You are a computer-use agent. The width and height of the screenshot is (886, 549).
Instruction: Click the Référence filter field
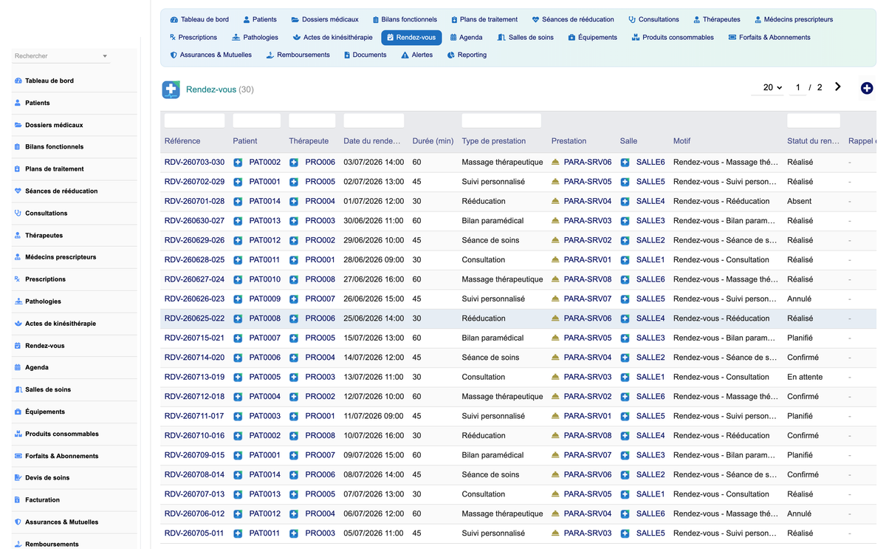(x=194, y=120)
